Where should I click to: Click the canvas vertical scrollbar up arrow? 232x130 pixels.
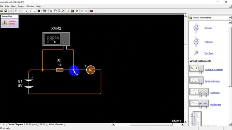pos(186,15)
